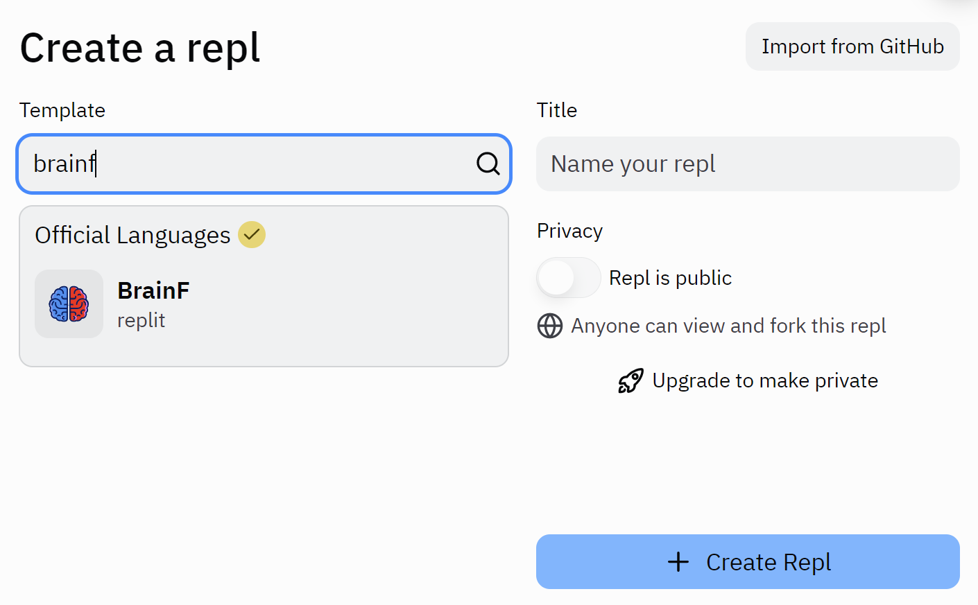Click the Name your repl title field
978x605 pixels.
(x=748, y=164)
